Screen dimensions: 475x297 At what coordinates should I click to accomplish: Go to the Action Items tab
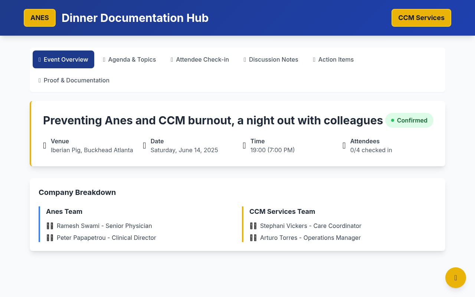point(333,59)
